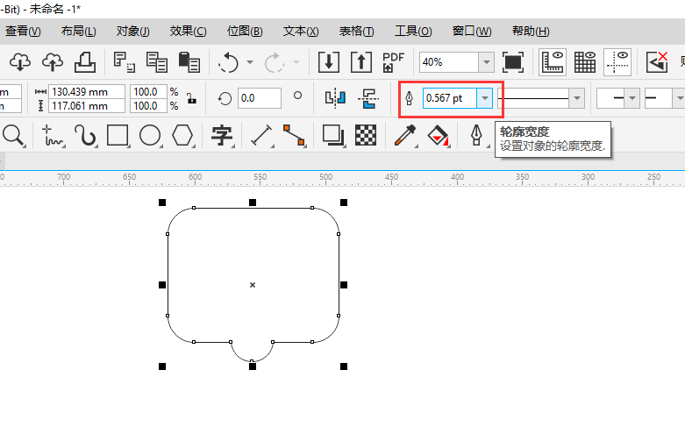Select the Rectangle tool
The height and width of the screenshot is (434, 685).
118,135
